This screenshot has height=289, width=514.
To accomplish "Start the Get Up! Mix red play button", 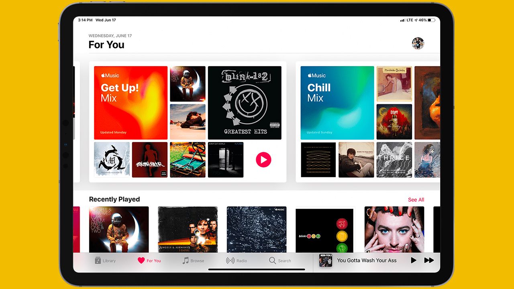I will tap(263, 160).
